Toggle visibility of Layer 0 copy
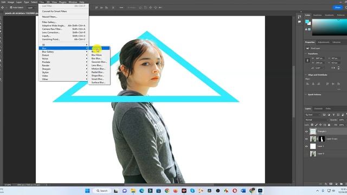The height and width of the screenshot is (195, 347). [x=306, y=139]
